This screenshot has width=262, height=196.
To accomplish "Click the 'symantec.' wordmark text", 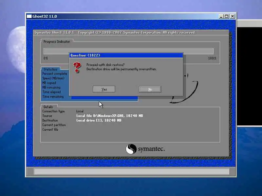I will coord(151,149).
